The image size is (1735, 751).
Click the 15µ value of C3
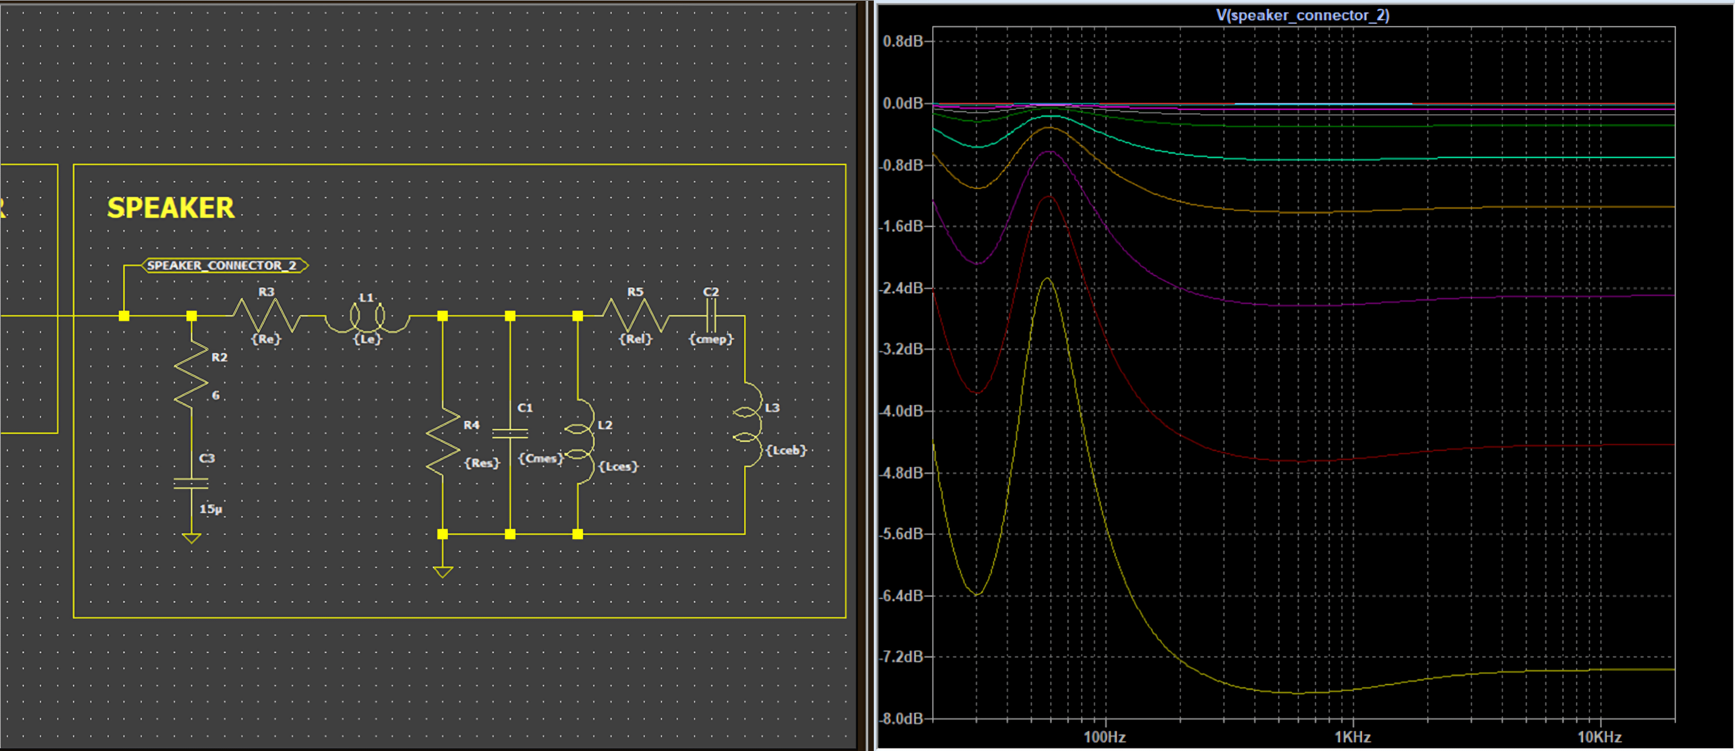coord(211,509)
